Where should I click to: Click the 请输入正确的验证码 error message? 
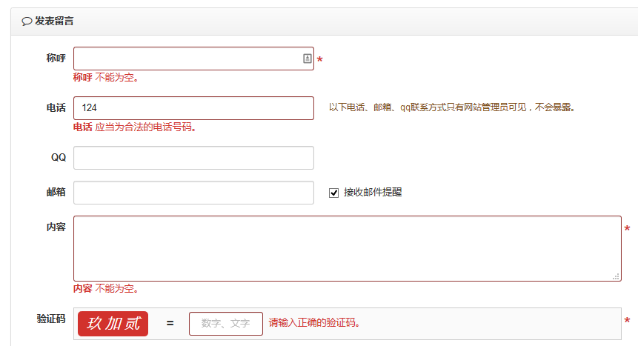click(x=319, y=323)
